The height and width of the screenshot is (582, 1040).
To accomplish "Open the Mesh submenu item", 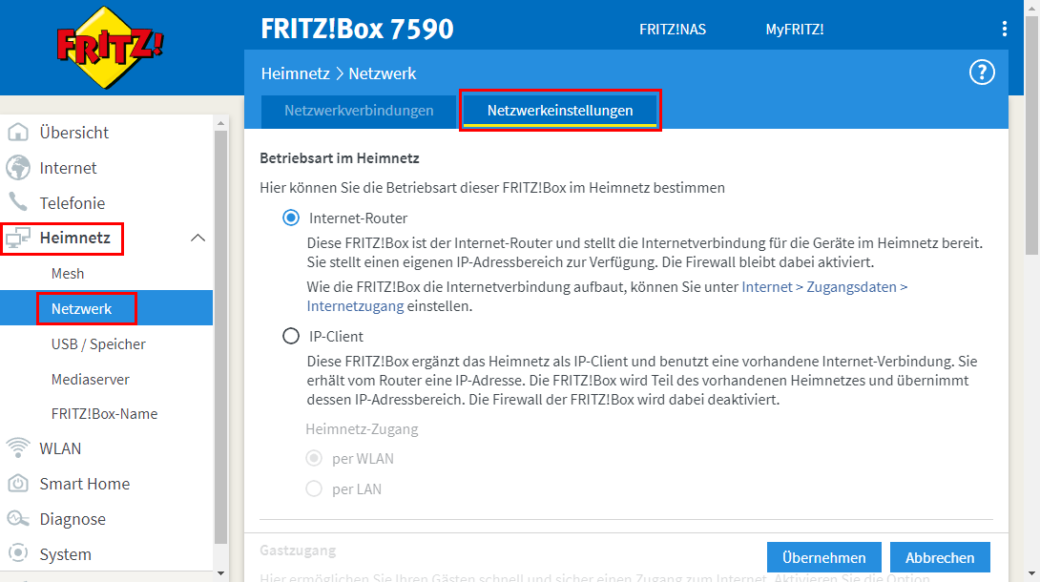I will tap(68, 273).
